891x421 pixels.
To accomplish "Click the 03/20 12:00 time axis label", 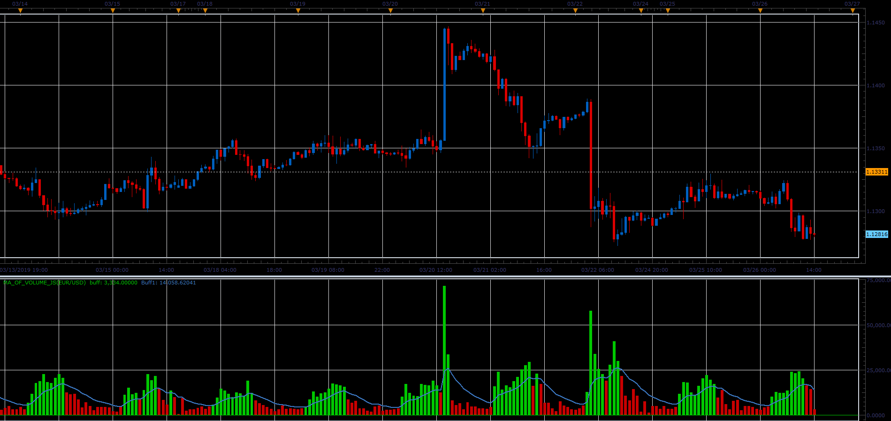I will 436,270.
